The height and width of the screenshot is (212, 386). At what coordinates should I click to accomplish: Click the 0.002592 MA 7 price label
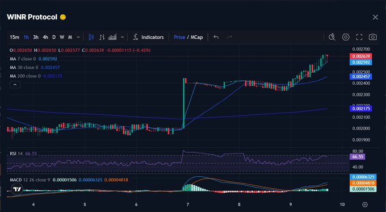pyautogui.click(x=360, y=62)
